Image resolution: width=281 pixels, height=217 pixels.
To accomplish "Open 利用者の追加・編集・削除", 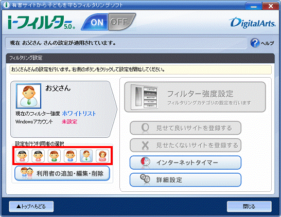I will [62, 173].
